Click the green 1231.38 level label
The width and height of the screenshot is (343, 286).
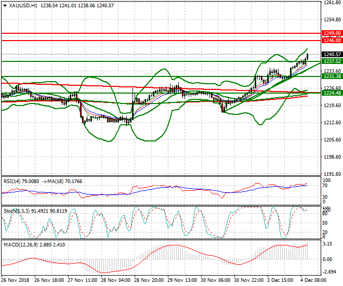[x=331, y=76]
